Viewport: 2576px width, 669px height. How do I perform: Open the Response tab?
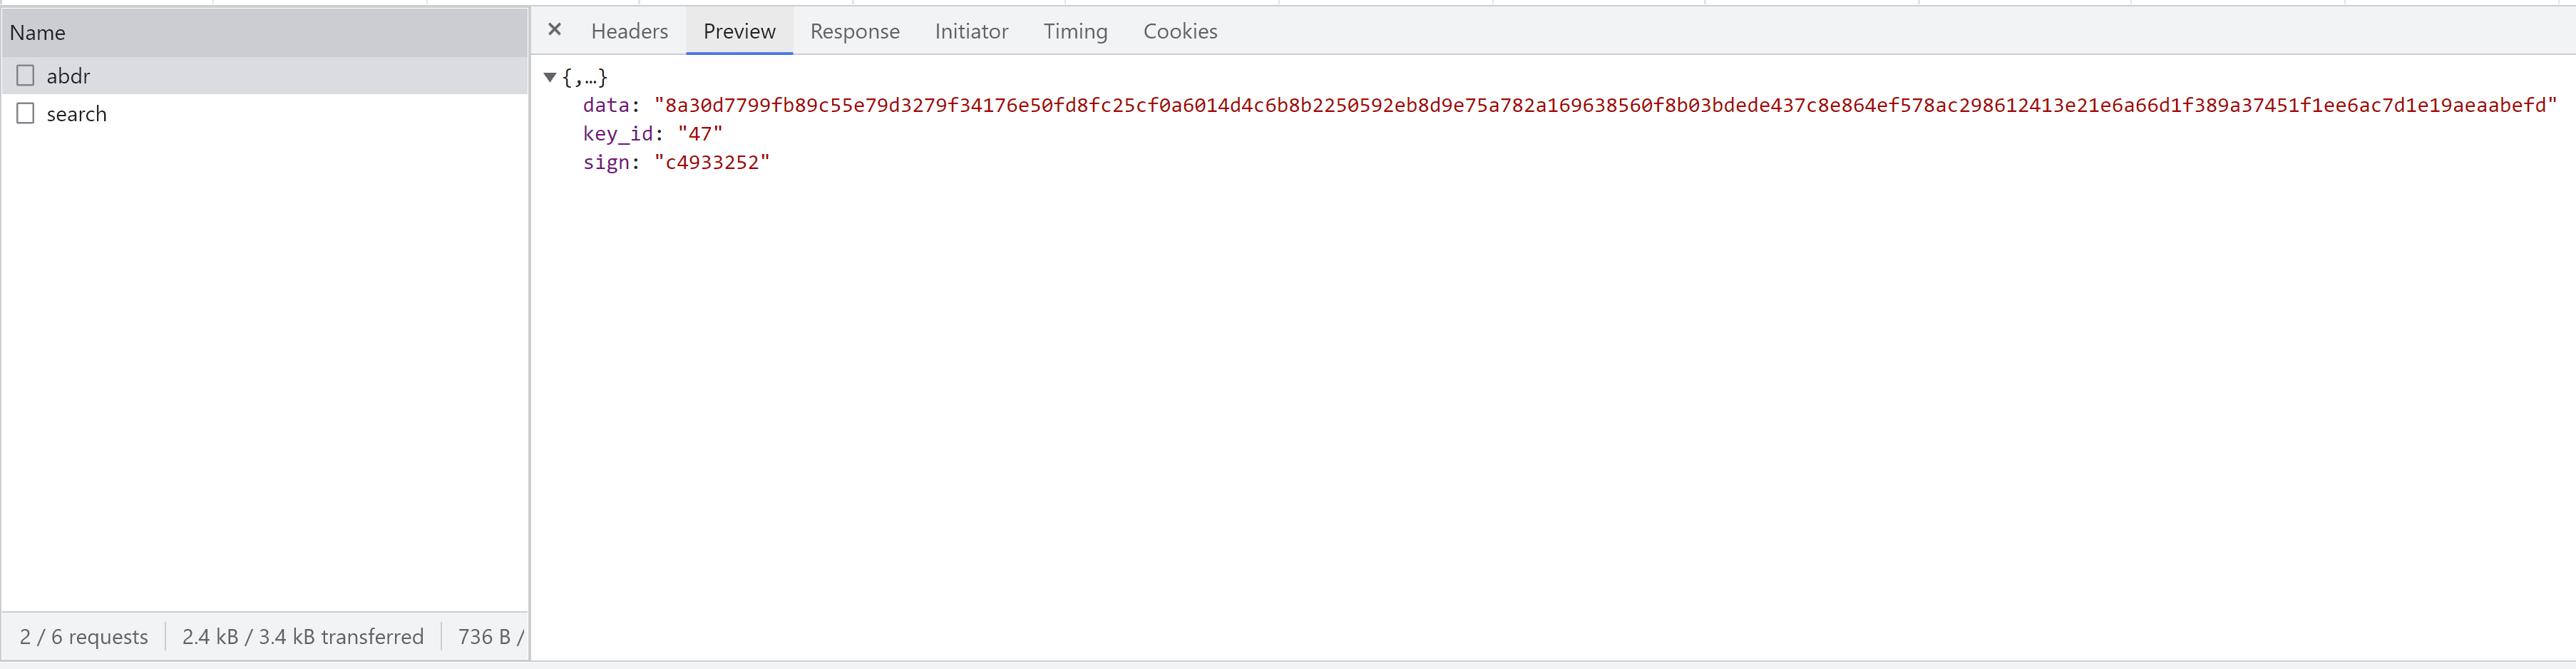tap(855, 31)
